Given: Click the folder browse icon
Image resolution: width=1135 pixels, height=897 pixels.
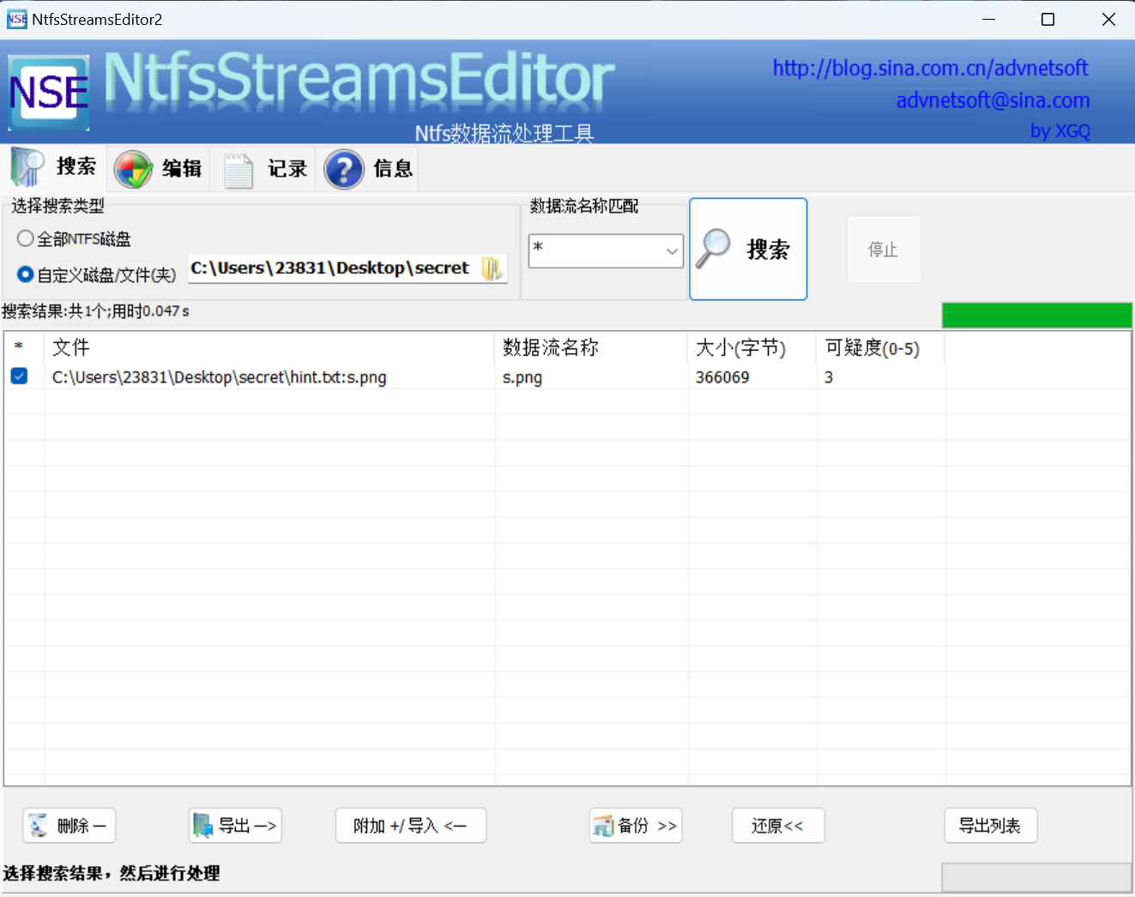Looking at the screenshot, I should [492, 268].
